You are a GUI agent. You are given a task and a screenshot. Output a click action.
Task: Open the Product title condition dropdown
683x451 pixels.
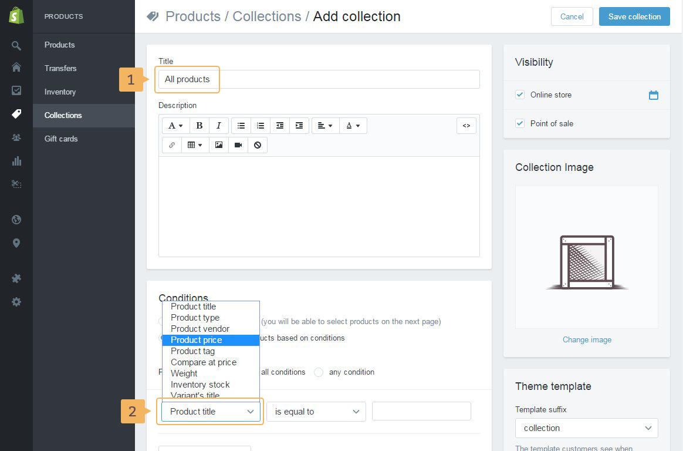point(211,412)
